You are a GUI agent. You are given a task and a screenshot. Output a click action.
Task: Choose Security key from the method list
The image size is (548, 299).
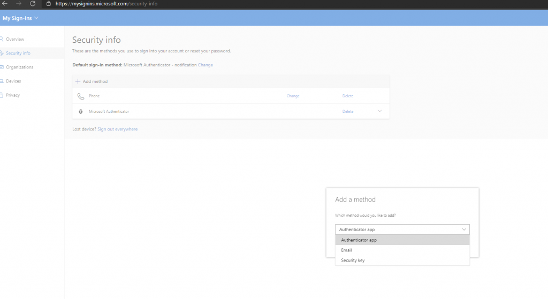pyautogui.click(x=402, y=260)
